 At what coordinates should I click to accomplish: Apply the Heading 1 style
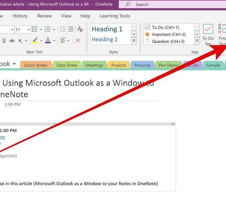click(107, 29)
